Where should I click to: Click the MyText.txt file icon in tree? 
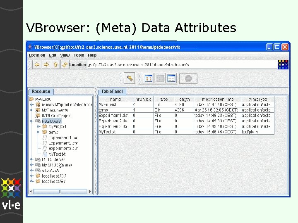(x=45, y=154)
